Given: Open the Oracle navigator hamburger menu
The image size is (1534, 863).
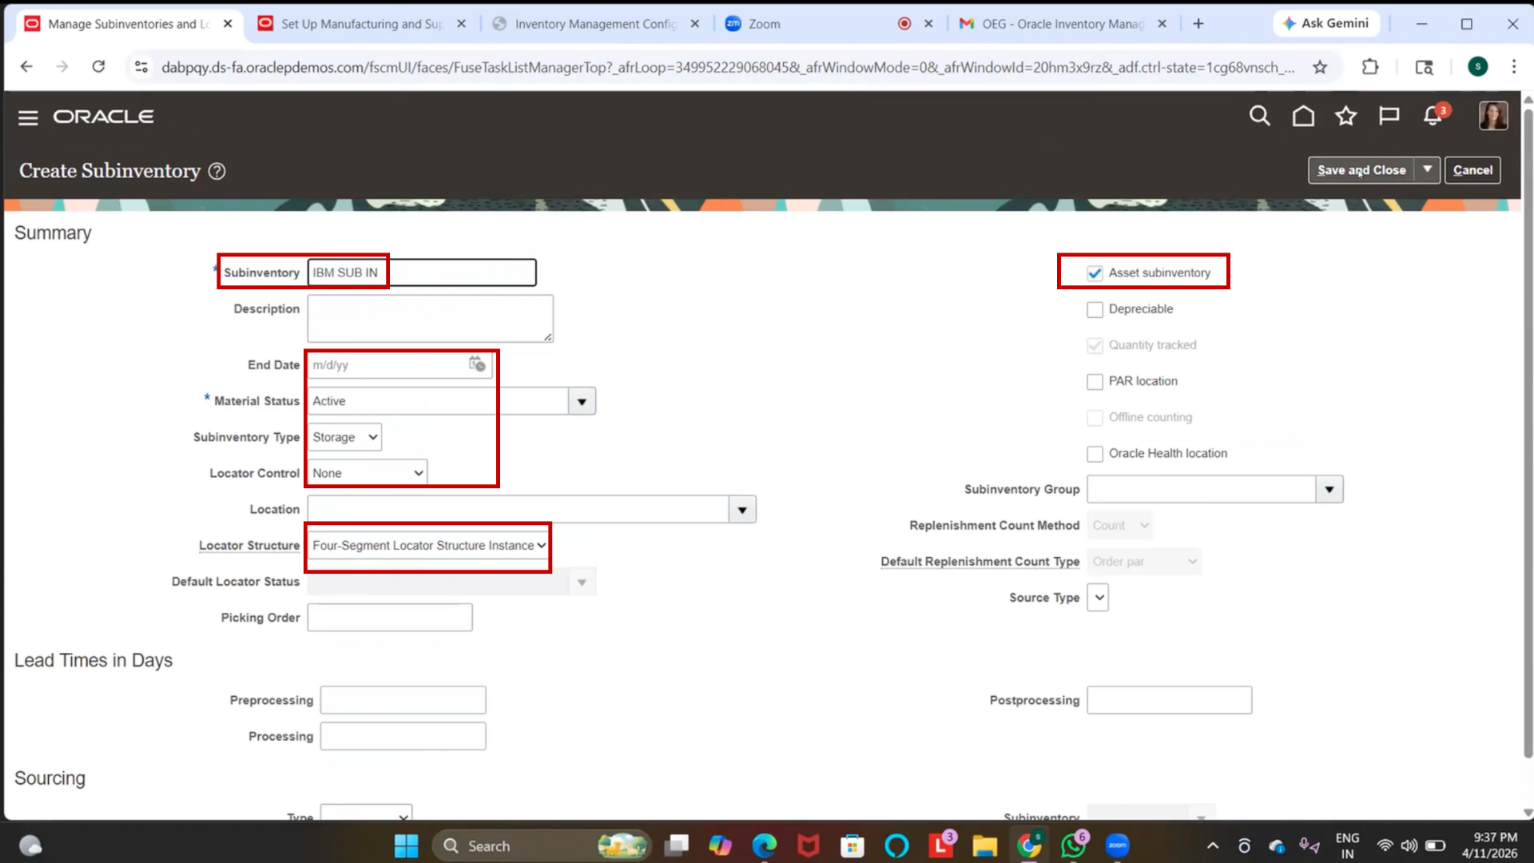Looking at the screenshot, I should point(28,117).
